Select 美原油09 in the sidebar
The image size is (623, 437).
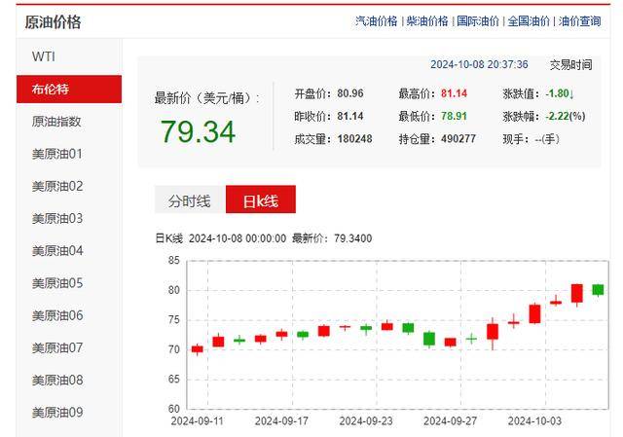click(69, 413)
